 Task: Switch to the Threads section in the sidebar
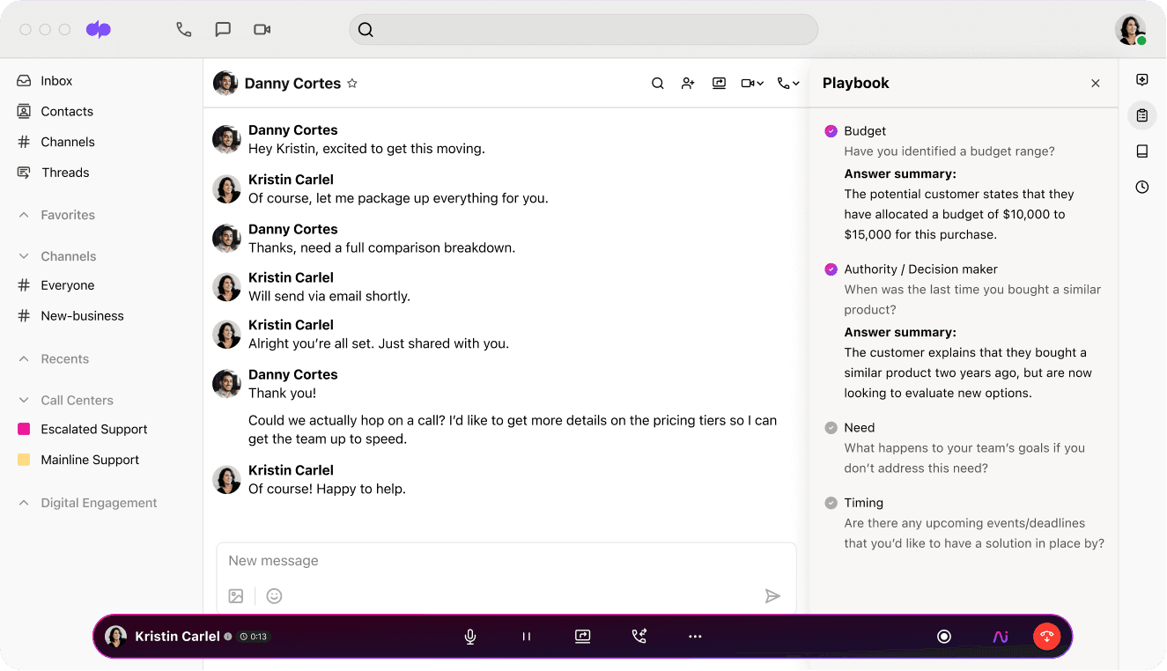(64, 172)
